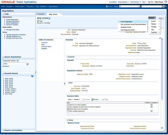
Task: Toggle Display to Suppliers for multiple responses
Action: 151,111
